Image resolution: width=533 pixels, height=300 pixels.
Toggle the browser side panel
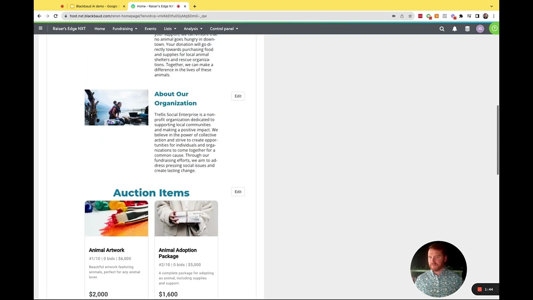477,16
